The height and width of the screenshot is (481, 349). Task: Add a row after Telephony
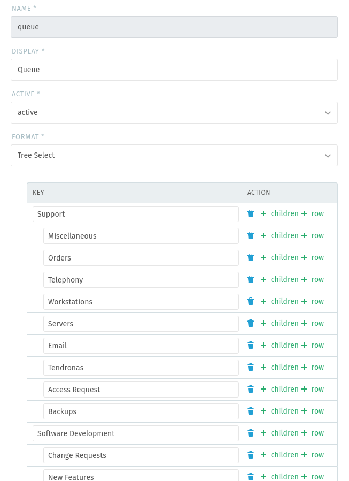point(313,279)
